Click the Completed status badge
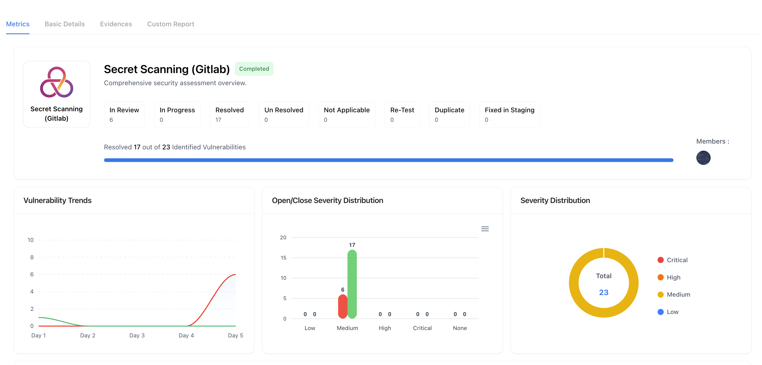This screenshot has height=365, width=762. point(254,69)
